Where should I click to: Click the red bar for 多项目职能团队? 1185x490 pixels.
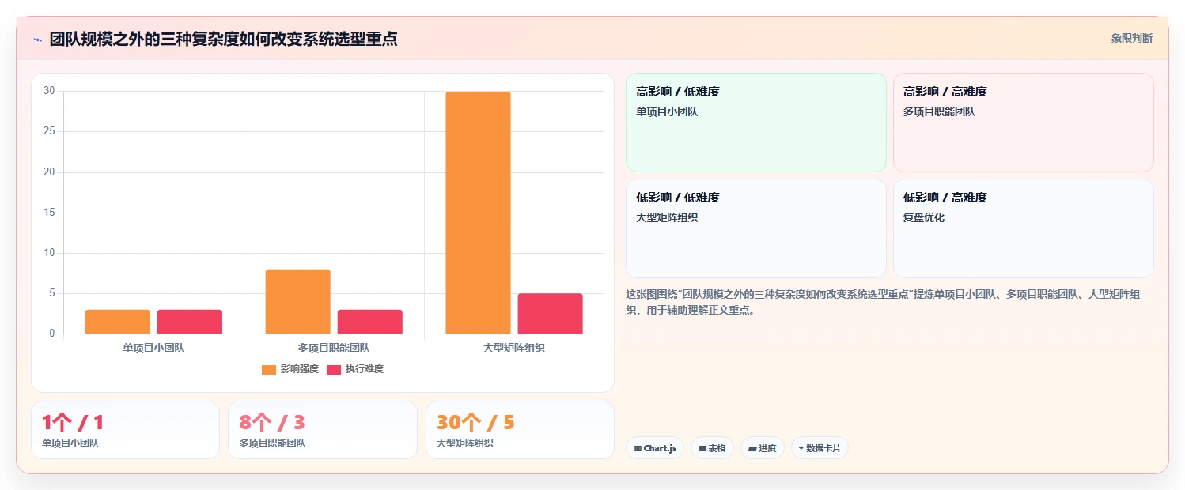369,322
